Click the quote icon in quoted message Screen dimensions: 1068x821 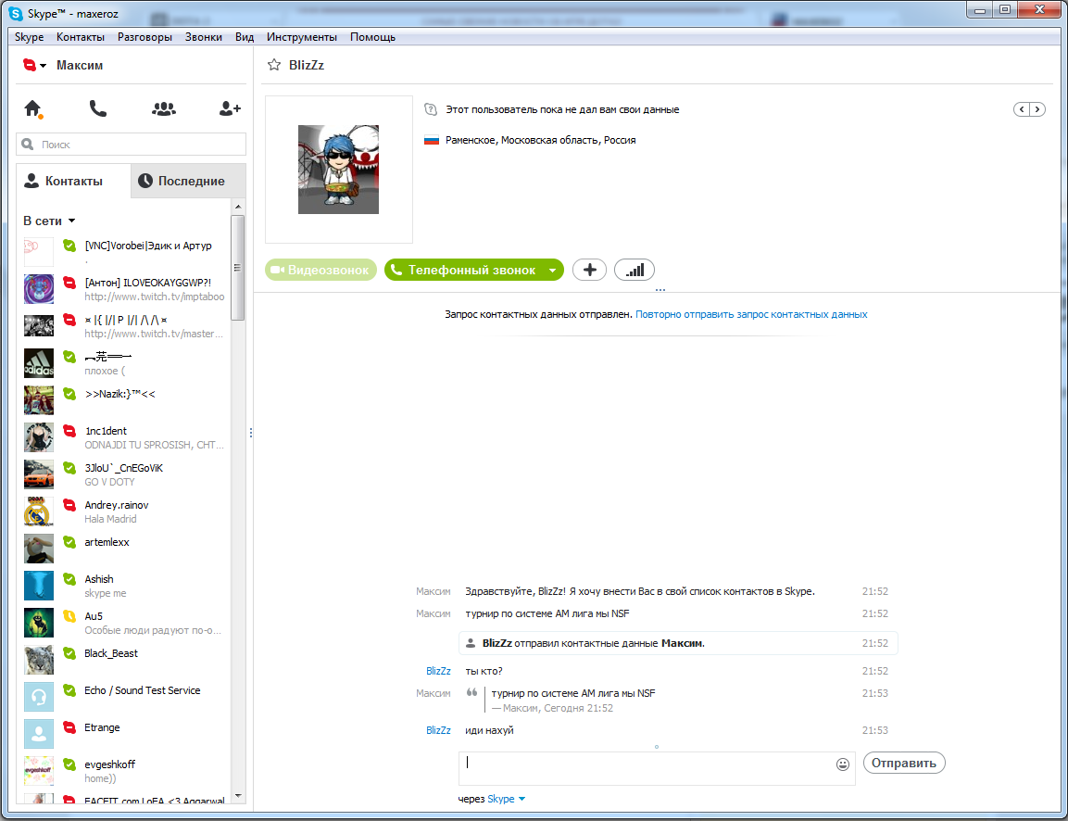[x=471, y=693]
